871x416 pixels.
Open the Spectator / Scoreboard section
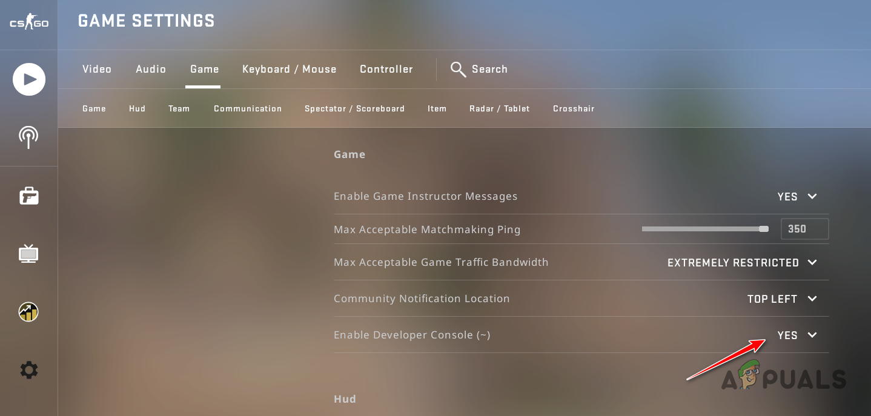[x=354, y=108]
